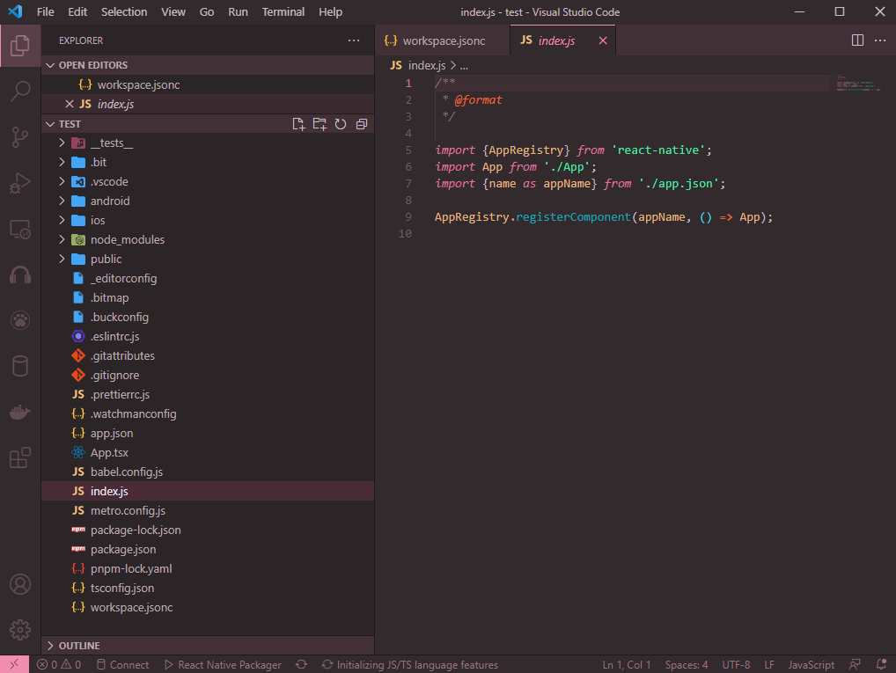The height and width of the screenshot is (673, 896).
Task: Close index.js in Open Editors list
Action: click(70, 104)
